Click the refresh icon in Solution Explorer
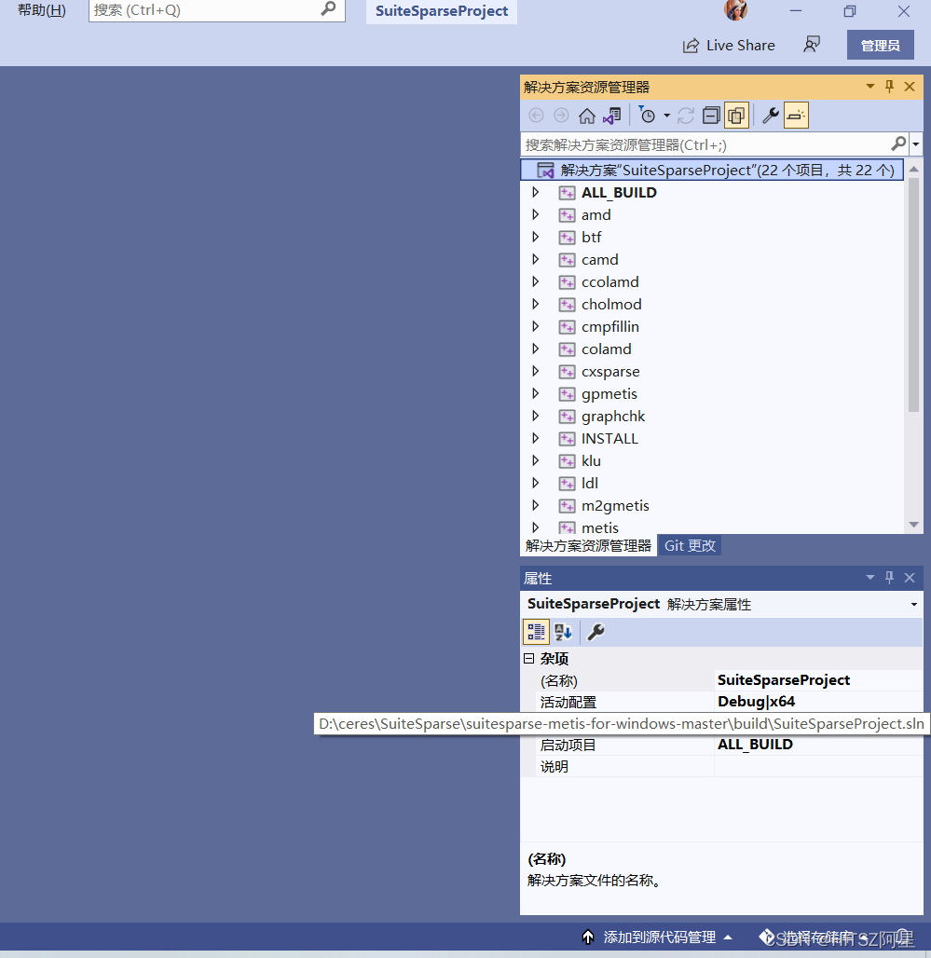Image resolution: width=931 pixels, height=958 pixels. click(x=686, y=116)
